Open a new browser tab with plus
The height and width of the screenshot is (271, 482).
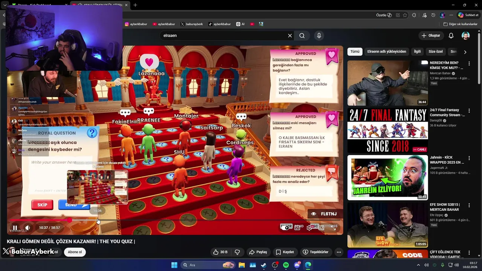click(x=135, y=5)
